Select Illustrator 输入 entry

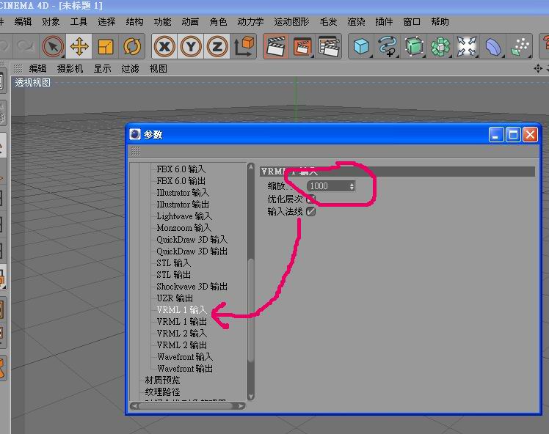183,193
